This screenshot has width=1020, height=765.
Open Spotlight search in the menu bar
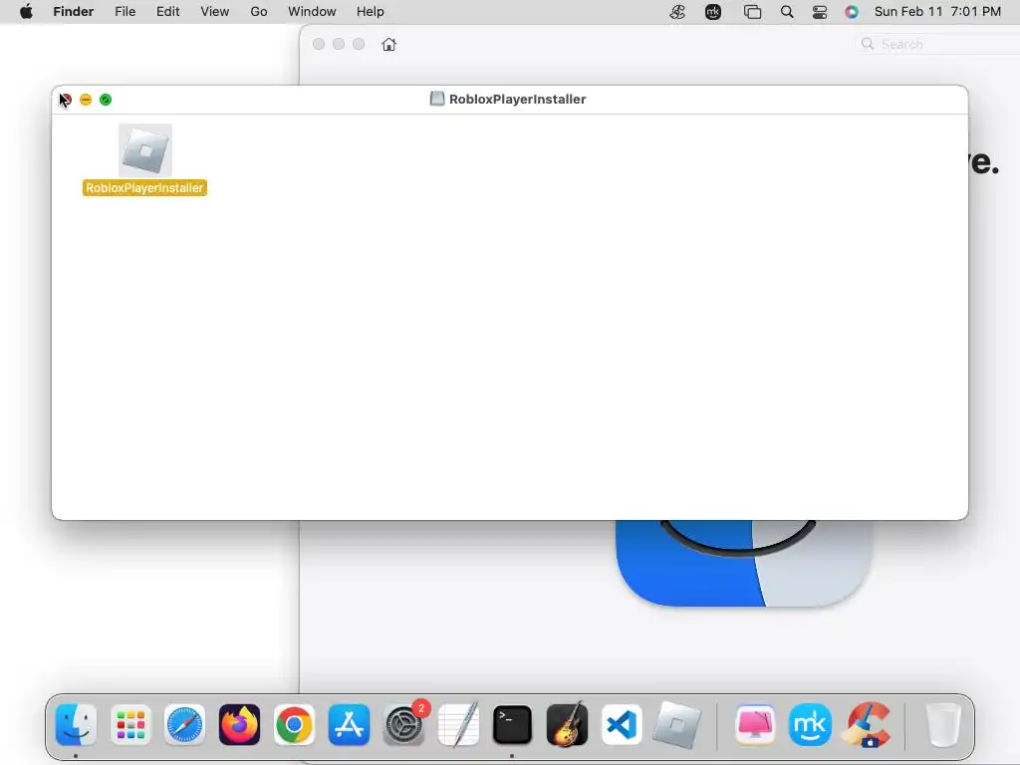(787, 12)
